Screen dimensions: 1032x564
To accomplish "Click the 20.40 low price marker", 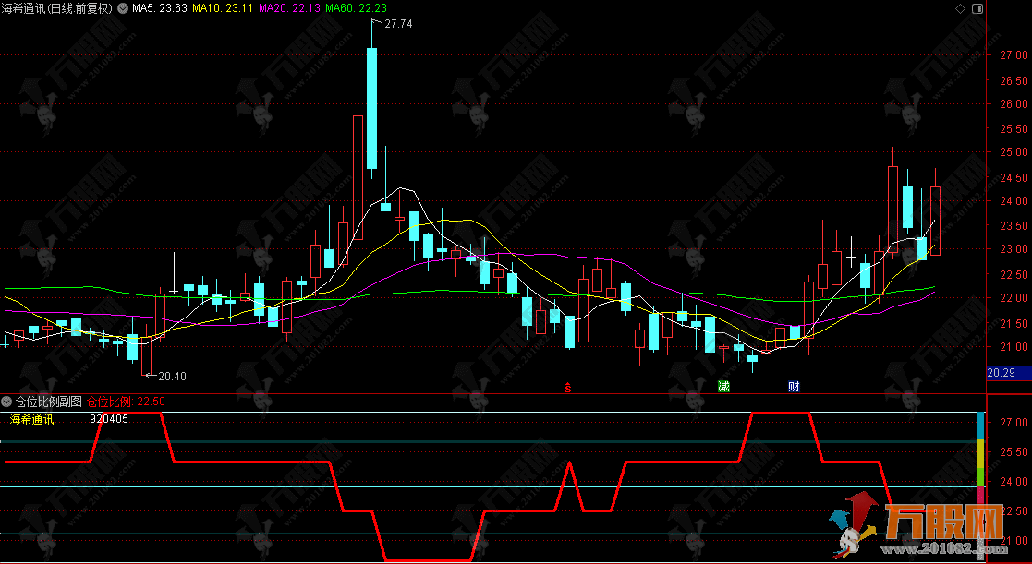I will tap(171, 376).
